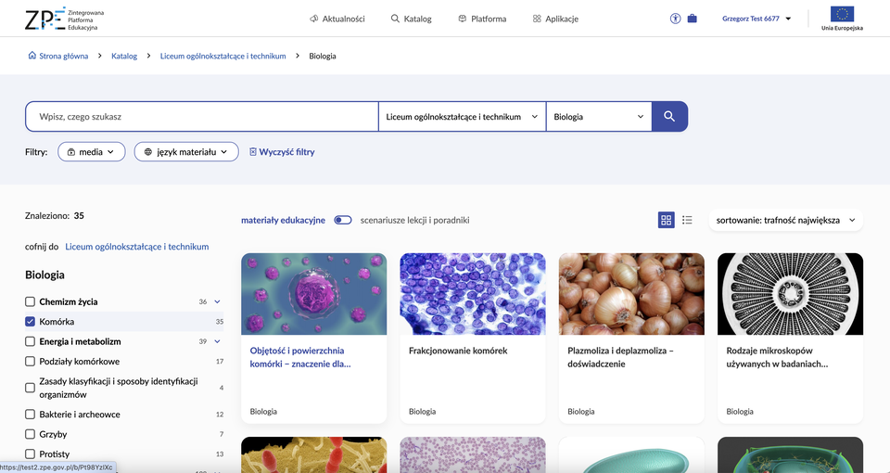Click the briefcase icon in header
Screen dimensions: 890x473
692,19
